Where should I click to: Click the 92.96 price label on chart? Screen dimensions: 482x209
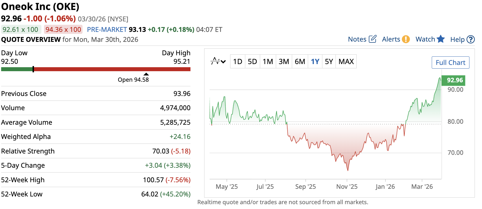[454, 80]
